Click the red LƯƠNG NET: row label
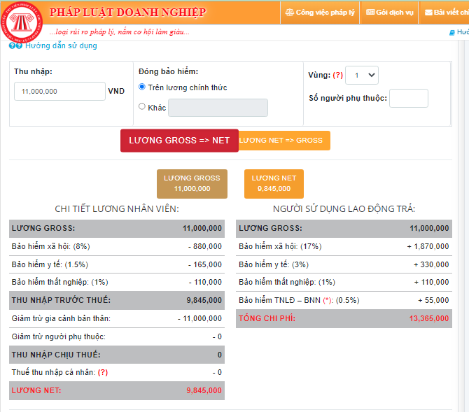The height and width of the screenshot is (412, 469). pos(36,390)
